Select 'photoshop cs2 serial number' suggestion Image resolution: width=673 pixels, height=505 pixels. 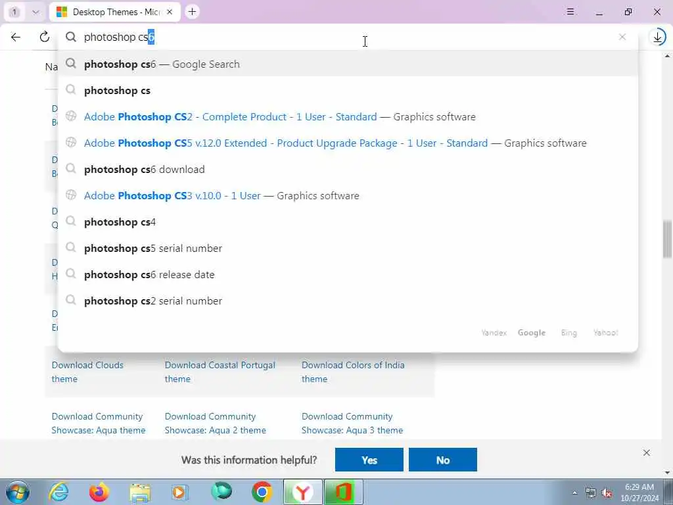[x=348, y=301]
